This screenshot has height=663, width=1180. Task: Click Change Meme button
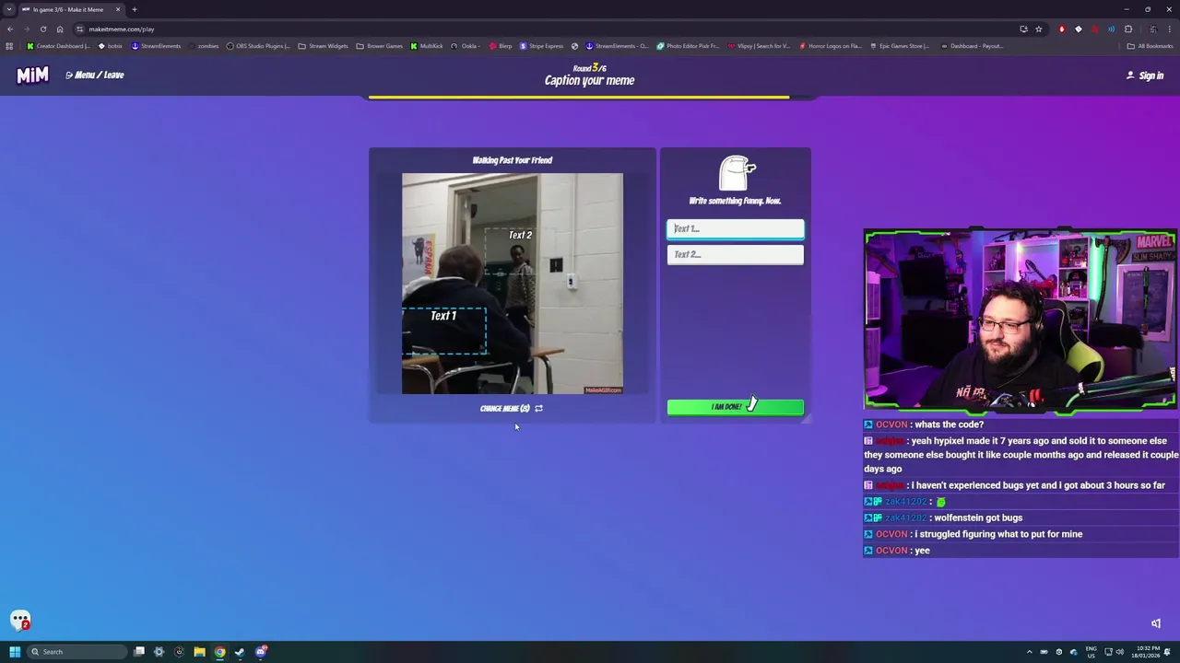click(x=512, y=409)
